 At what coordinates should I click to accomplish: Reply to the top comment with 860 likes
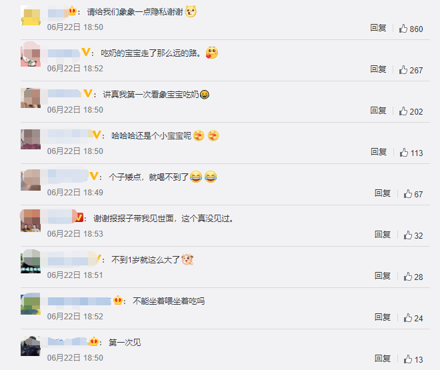pyautogui.click(x=378, y=28)
